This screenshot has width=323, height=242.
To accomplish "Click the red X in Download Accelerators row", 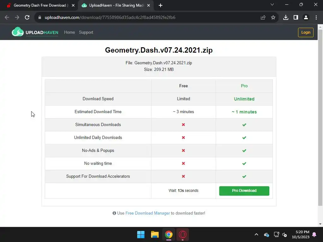I will click(x=183, y=176).
